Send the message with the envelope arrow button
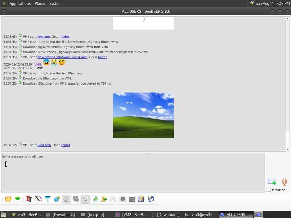This screenshot has width=291, height=218. click(272, 181)
